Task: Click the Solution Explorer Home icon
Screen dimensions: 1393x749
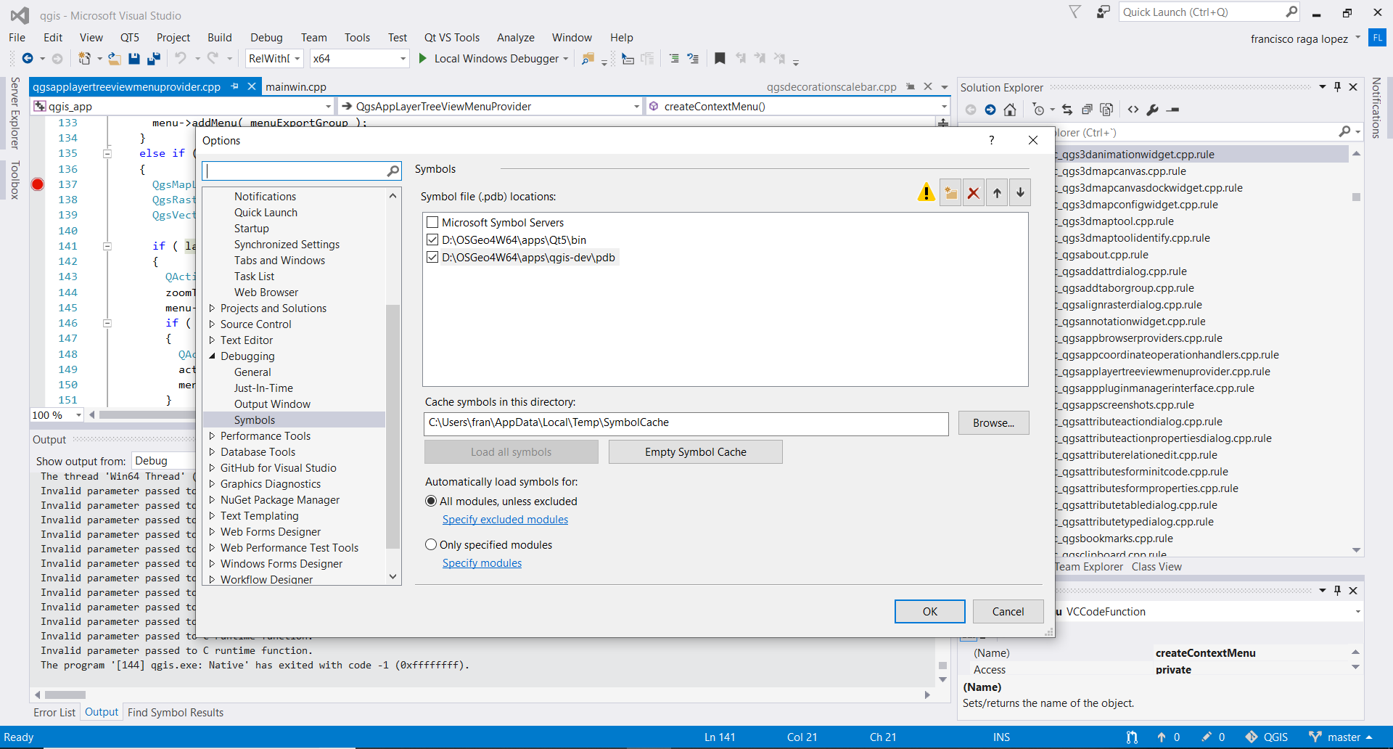Action: pyautogui.click(x=1010, y=110)
